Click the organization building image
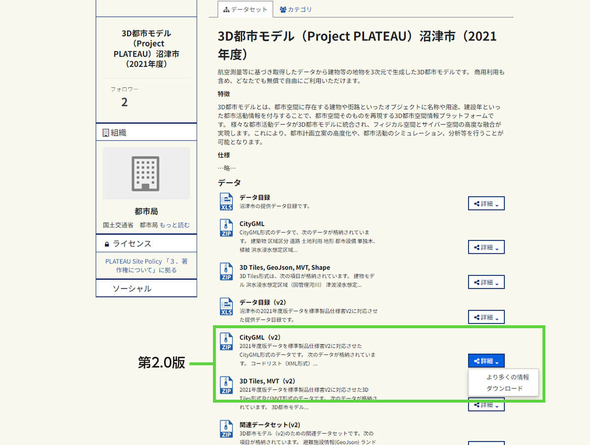This screenshot has width=590, height=445. [x=146, y=174]
